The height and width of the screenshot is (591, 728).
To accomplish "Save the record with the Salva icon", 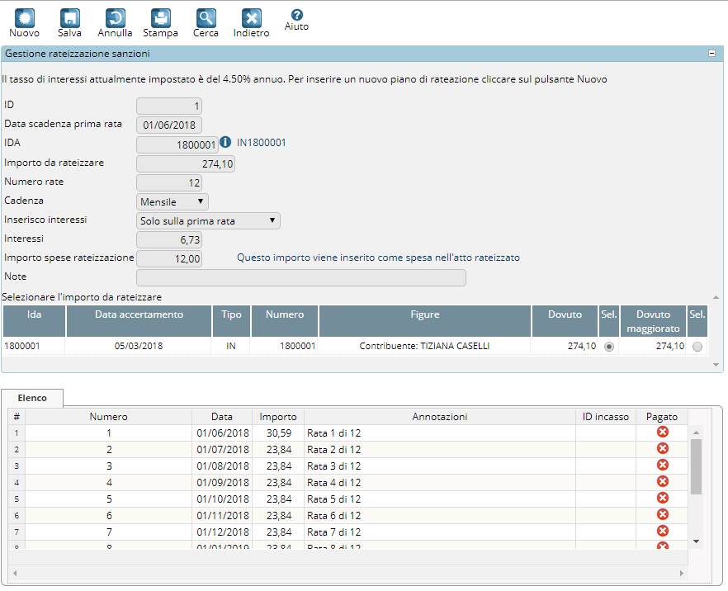I will [69, 18].
